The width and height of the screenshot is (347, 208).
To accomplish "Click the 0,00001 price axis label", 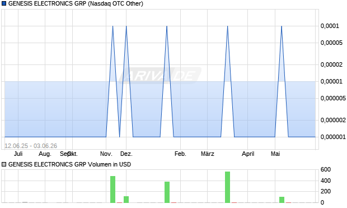I will [331, 81].
